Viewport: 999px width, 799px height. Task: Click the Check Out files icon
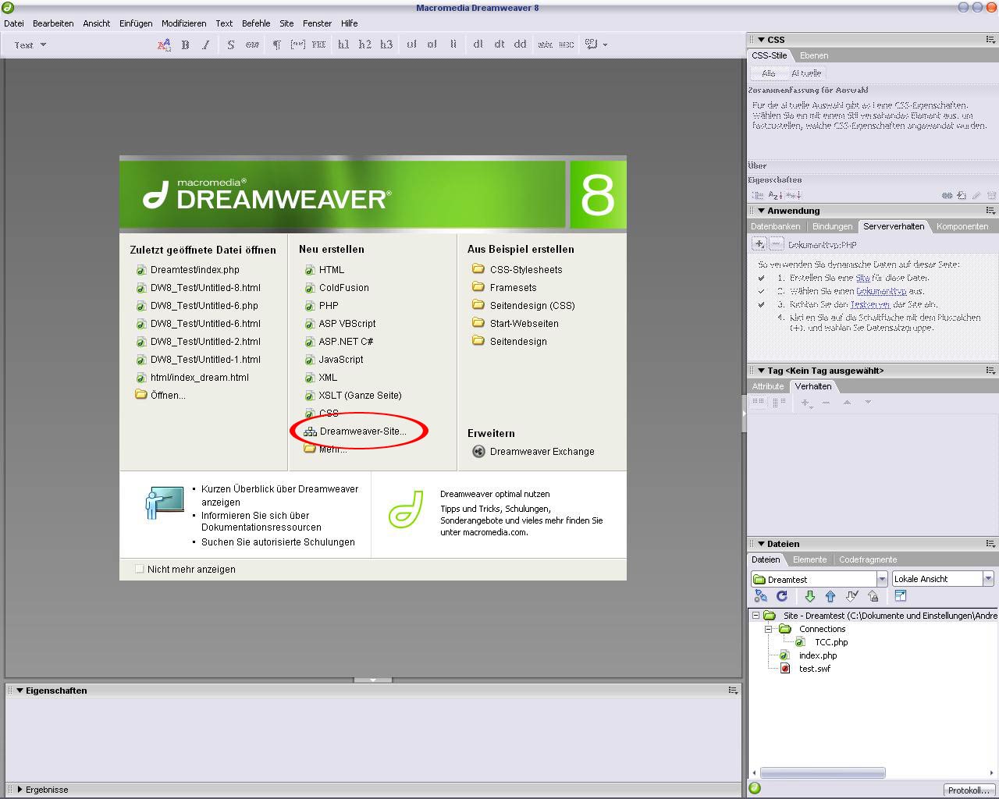pos(852,596)
